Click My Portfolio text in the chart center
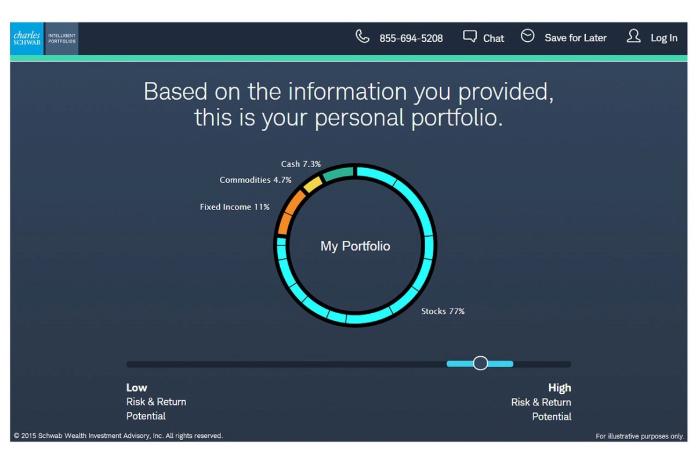This screenshot has width=696, height=464. coord(355,246)
